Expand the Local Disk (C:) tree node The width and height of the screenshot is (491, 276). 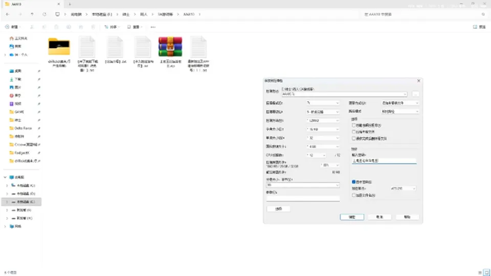point(7,186)
